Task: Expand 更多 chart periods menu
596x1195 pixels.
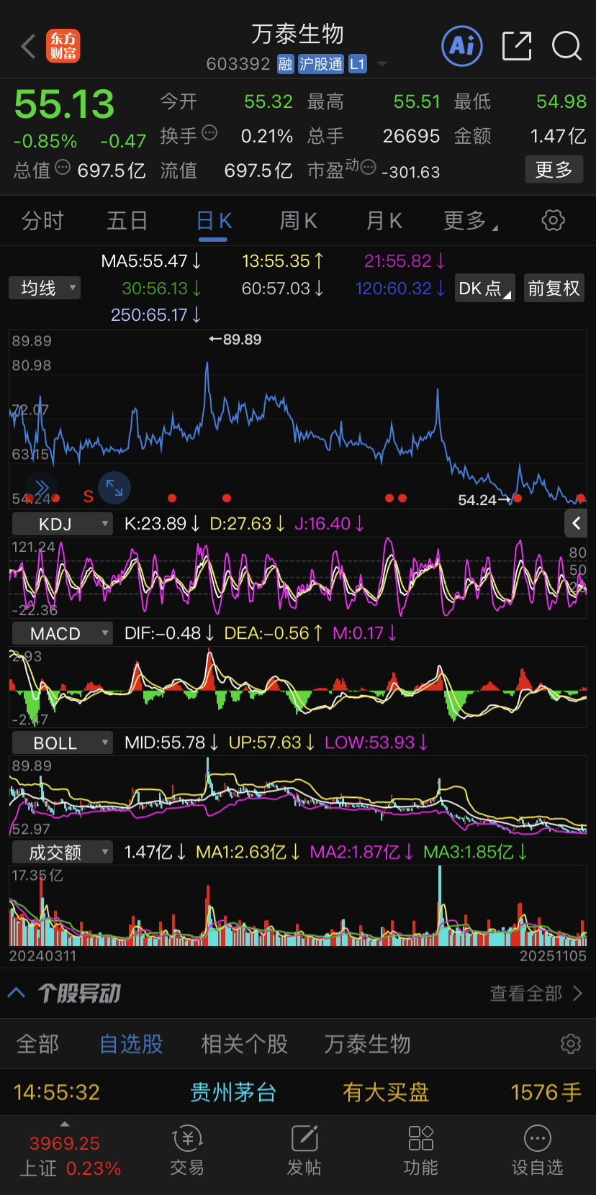Action: (471, 221)
